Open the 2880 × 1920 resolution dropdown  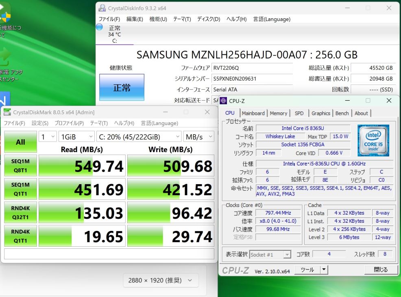161,280
